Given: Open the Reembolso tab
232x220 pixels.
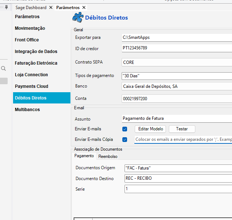Looking at the screenshot, I should coord(108,156).
